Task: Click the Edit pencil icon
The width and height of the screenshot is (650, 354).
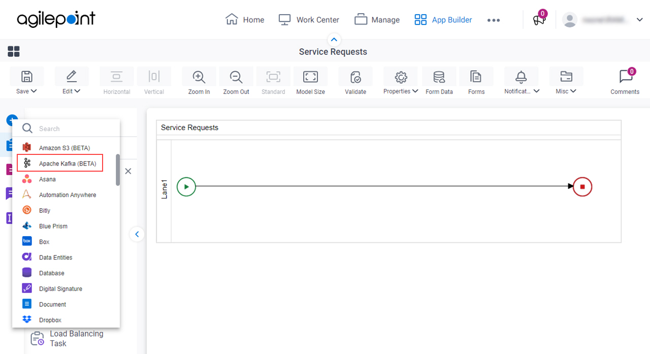Action: [x=72, y=77]
